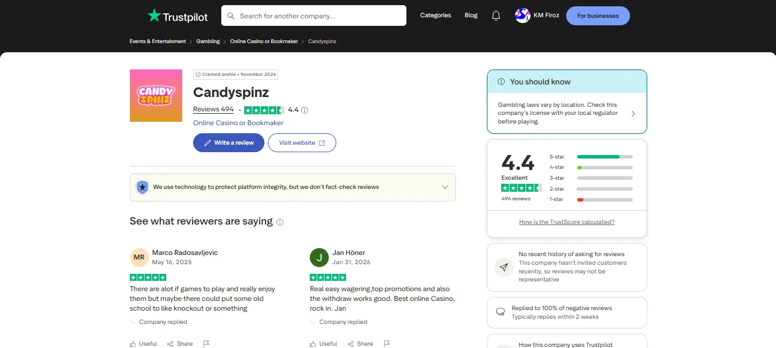Click the May 16, 2025 review date
Viewport: 776px width, 348px height.
click(172, 262)
